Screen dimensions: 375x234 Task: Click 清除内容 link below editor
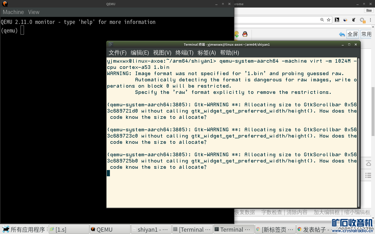click(297, 212)
